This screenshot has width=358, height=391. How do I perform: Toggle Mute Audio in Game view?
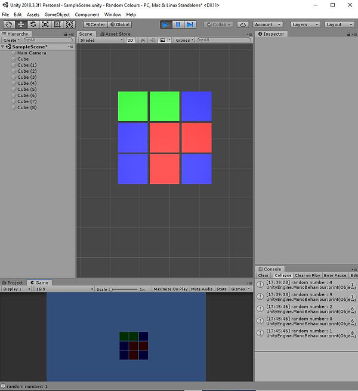pyautogui.click(x=202, y=289)
